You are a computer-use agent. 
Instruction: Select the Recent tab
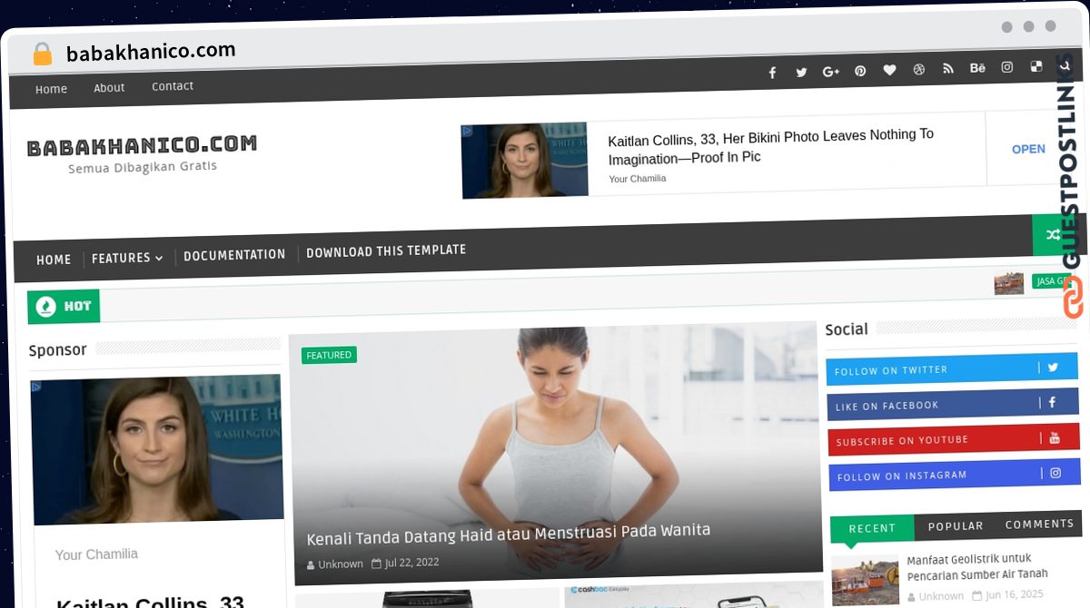click(872, 528)
